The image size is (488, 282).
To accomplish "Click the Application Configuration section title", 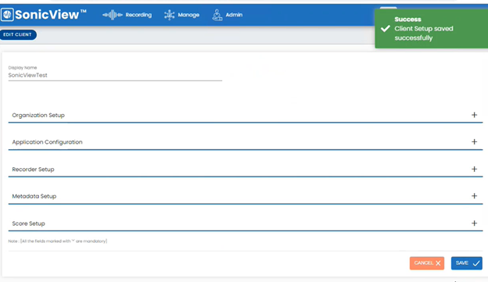I will pos(47,142).
